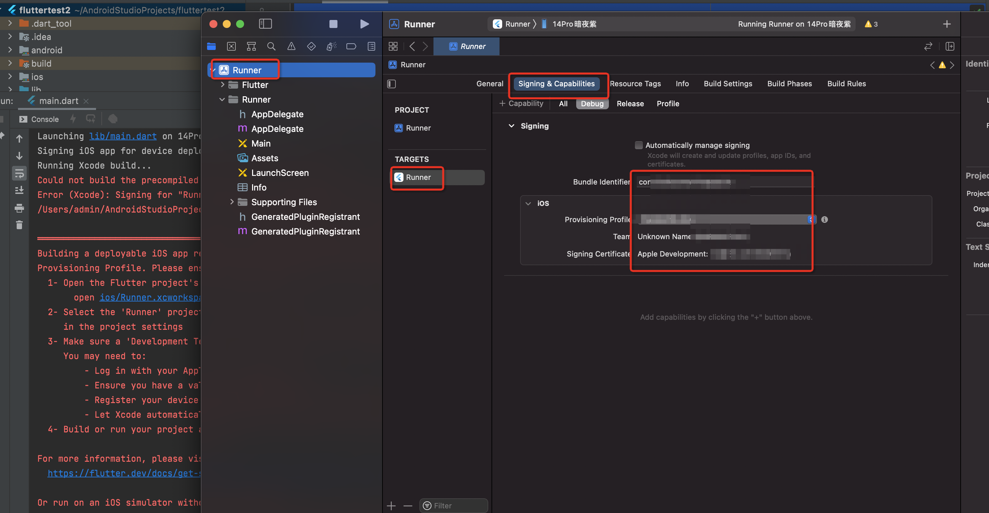Expand build folder in Android Studio
This screenshot has height=513, width=989.
[x=10, y=63]
